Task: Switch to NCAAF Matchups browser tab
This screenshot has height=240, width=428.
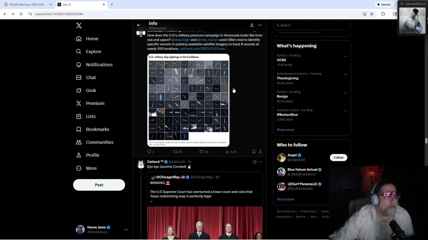Action: [x=28, y=4]
